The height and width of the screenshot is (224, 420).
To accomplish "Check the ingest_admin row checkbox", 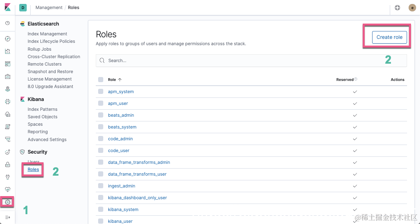I will (x=101, y=186).
